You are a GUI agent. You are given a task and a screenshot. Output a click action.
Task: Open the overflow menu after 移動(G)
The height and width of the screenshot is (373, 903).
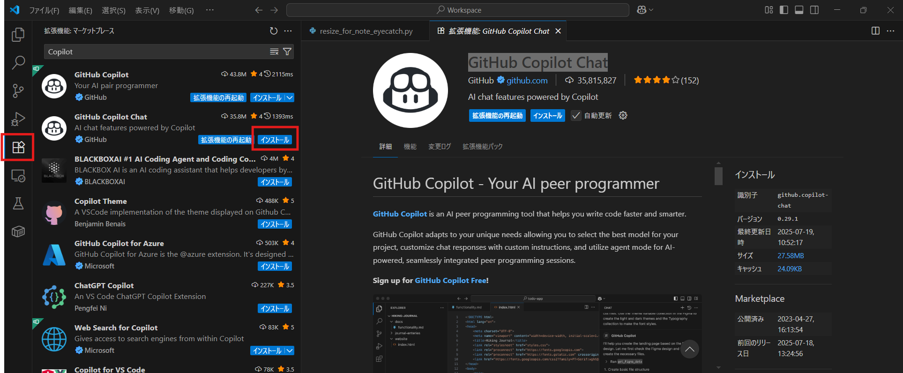point(209,10)
